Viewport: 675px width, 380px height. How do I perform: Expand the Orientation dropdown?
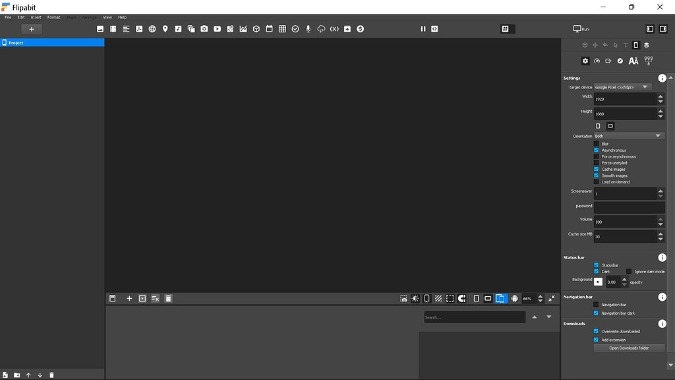click(628, 136)
